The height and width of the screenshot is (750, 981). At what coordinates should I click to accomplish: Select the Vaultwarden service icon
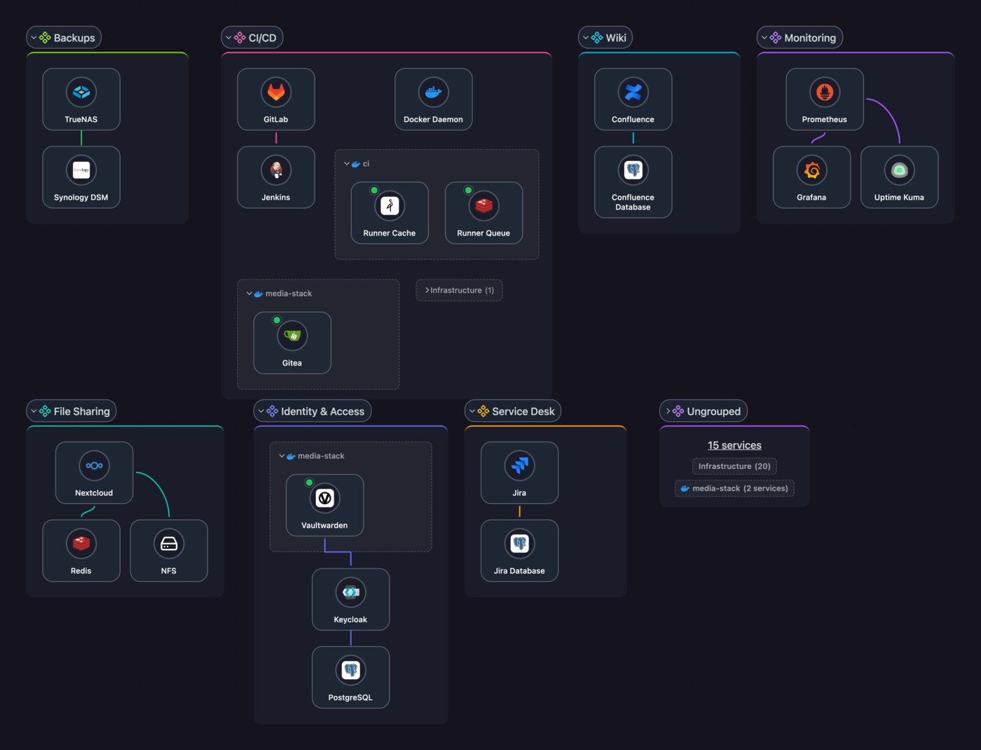pos(324,498)
